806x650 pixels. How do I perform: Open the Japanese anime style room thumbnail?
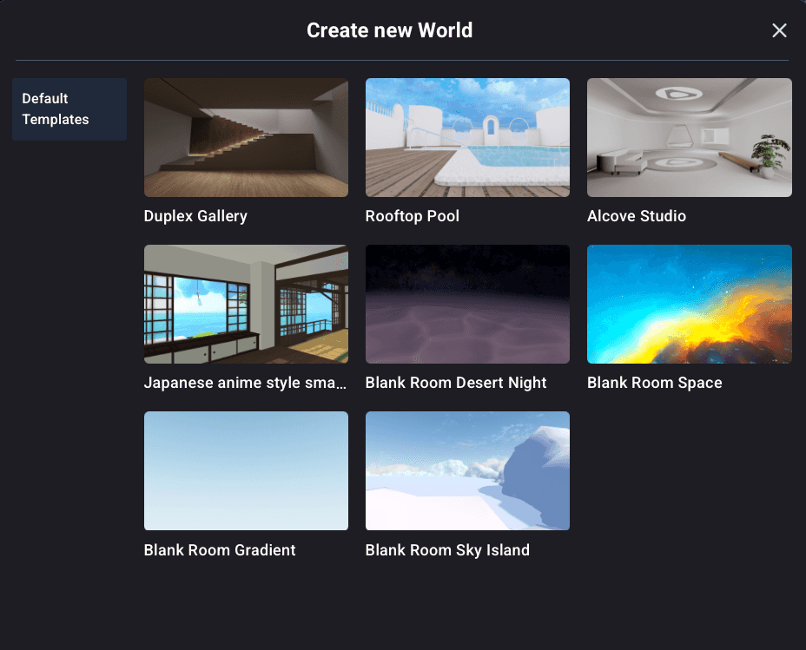pyautogui.click(x=246, y=304)
